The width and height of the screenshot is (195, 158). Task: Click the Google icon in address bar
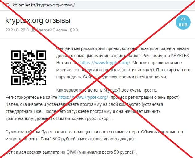[8, 5]
